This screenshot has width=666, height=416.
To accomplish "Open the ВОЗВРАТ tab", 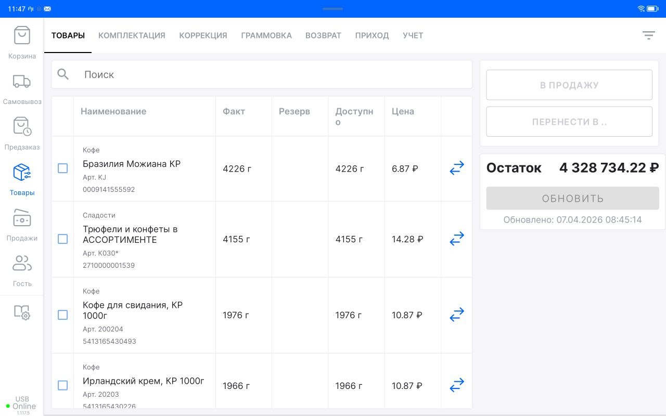I will 323,35.
